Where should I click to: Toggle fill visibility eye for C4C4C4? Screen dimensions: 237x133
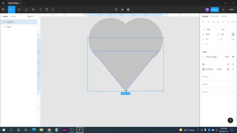coord(228,69)
